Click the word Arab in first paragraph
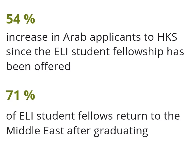Image resolution: width=187 pixels, height=155 pixels. tap(75, 37)
